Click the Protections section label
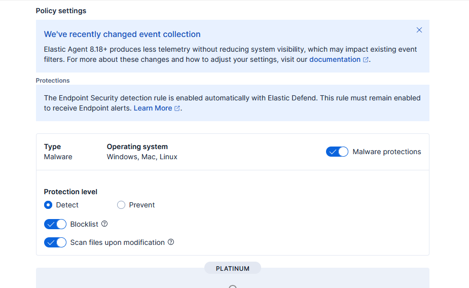Image resolution: width=469 pixels, height=288 pixels. click(53, 81)
